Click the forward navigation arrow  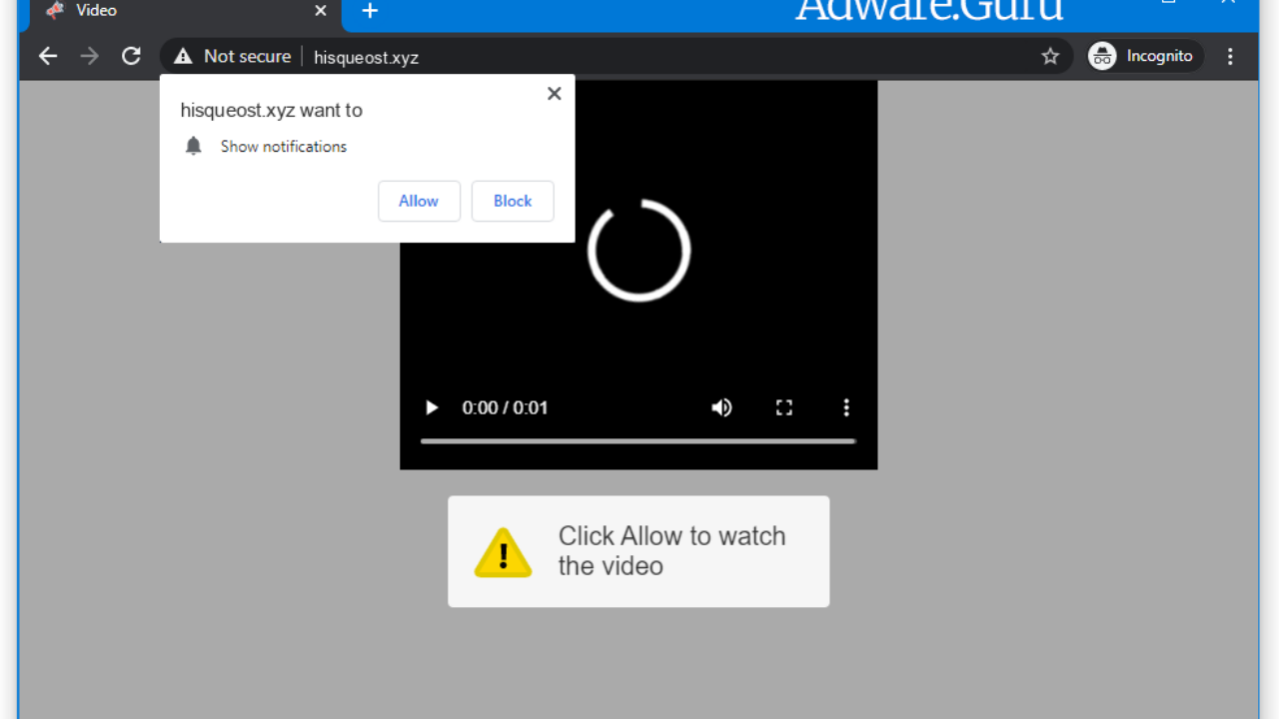[x=90, y=56]
